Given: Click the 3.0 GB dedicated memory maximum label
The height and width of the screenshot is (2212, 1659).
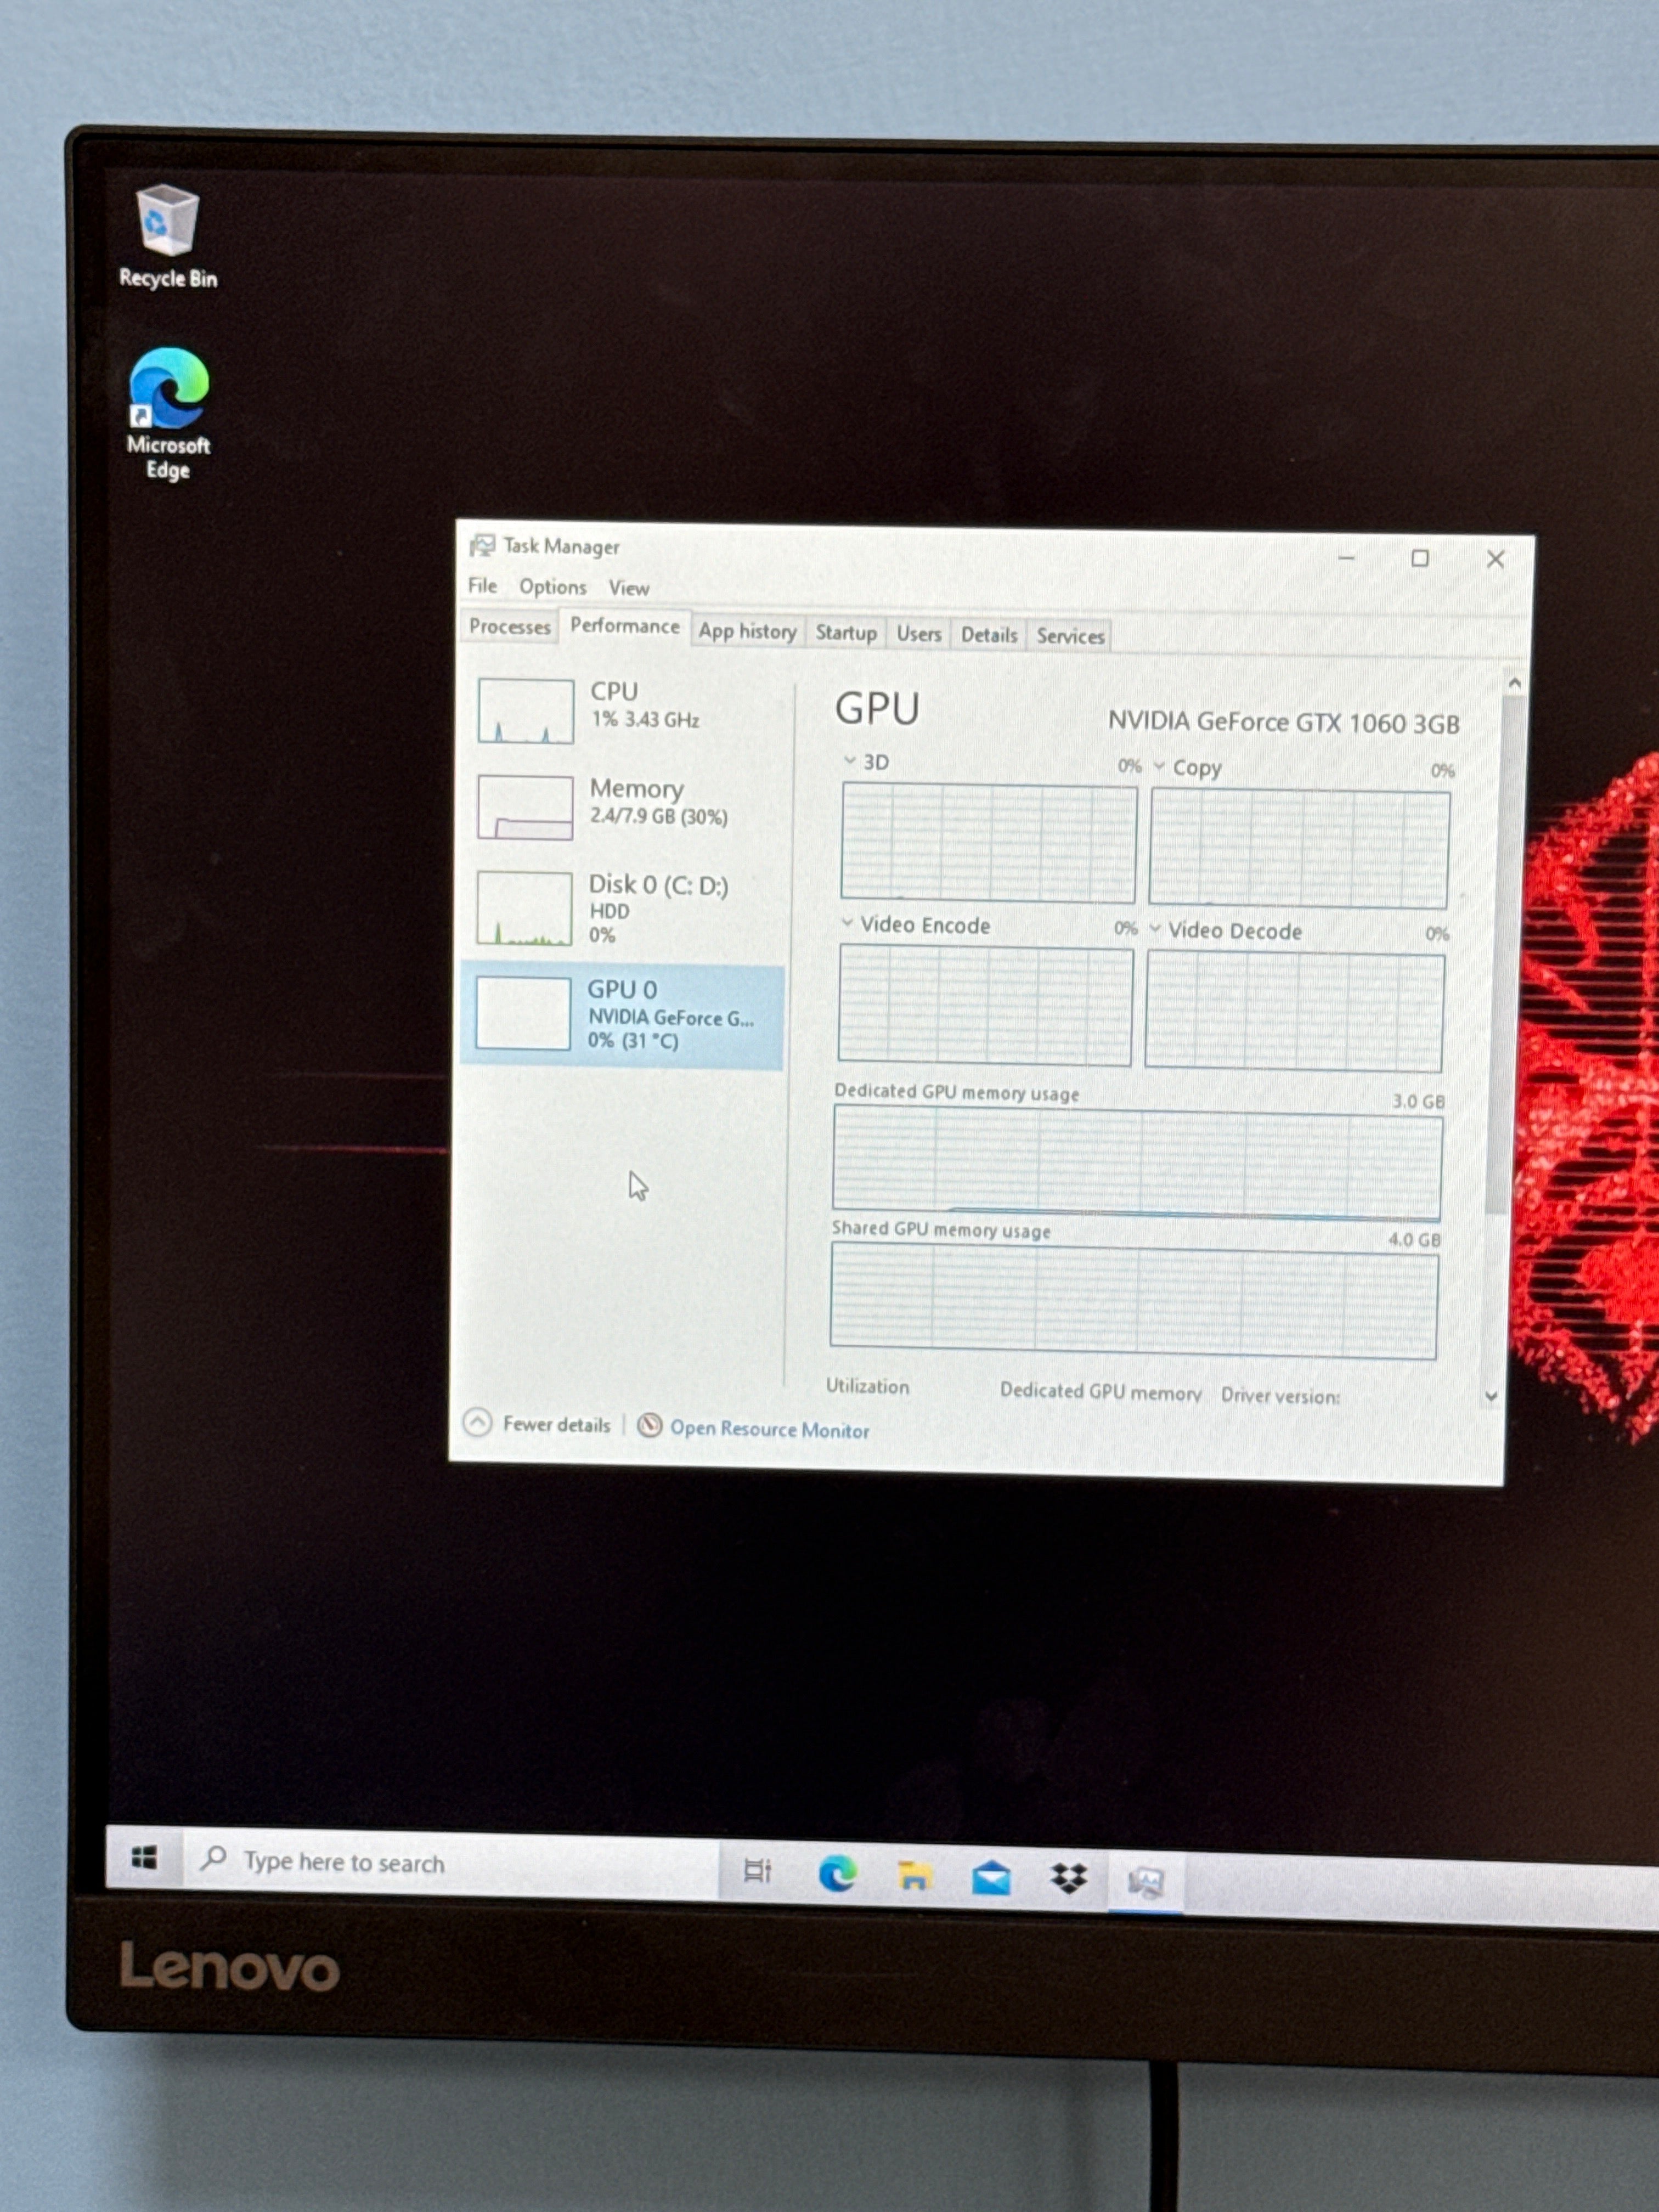Looking at the screenshot, I should tap(1419, 1101).
